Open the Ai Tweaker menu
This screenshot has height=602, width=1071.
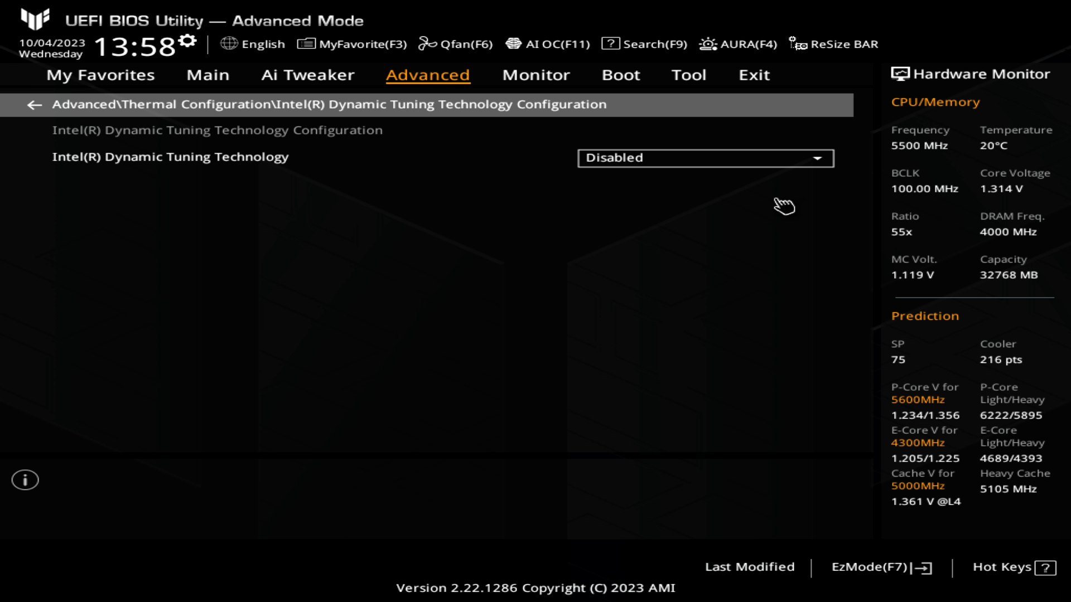[x=307, y=74]
